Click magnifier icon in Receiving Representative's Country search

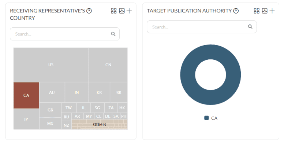pos(113,34)
